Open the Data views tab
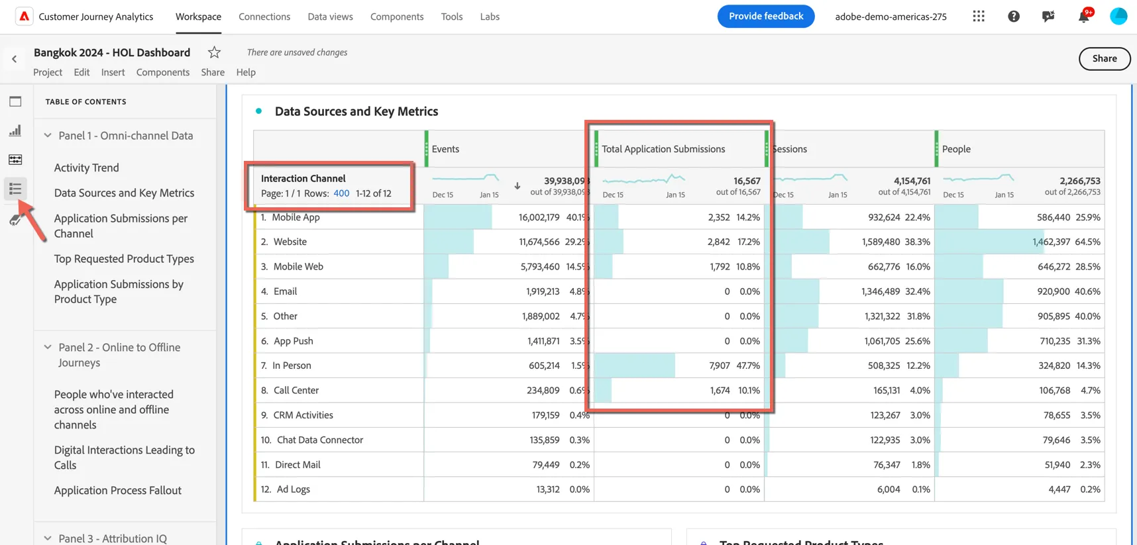 coord(330,17)
